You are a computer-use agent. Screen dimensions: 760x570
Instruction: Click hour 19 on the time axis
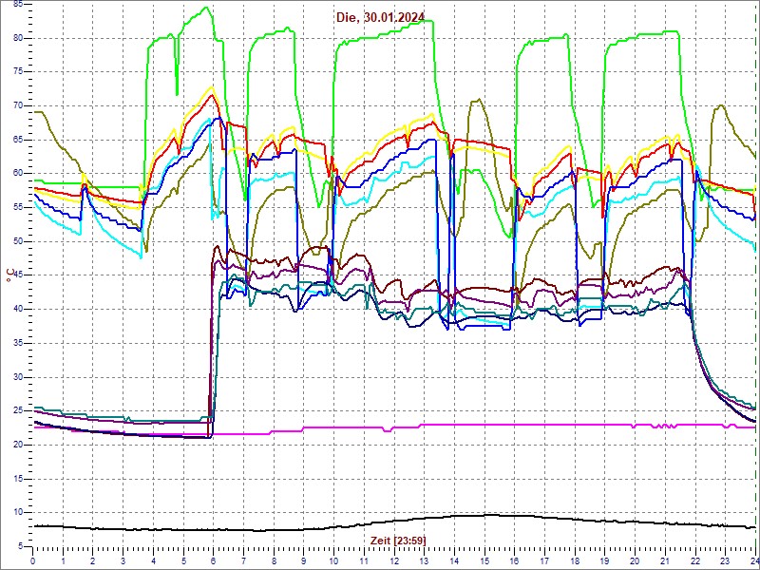[x=605, y=560]
